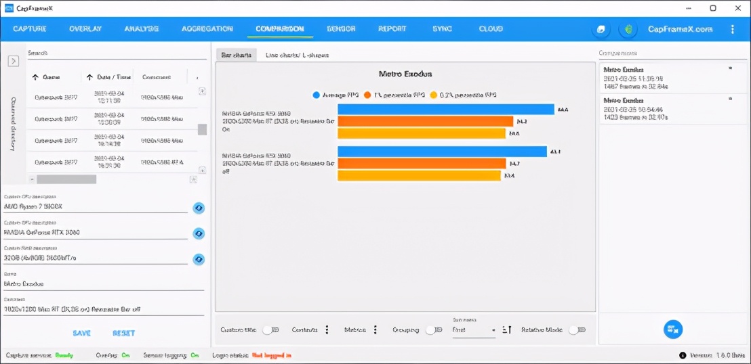Open the ANALYSIS tab

click(141, 28)
